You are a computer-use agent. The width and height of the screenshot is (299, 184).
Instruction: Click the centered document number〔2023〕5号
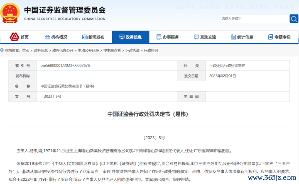154,138
